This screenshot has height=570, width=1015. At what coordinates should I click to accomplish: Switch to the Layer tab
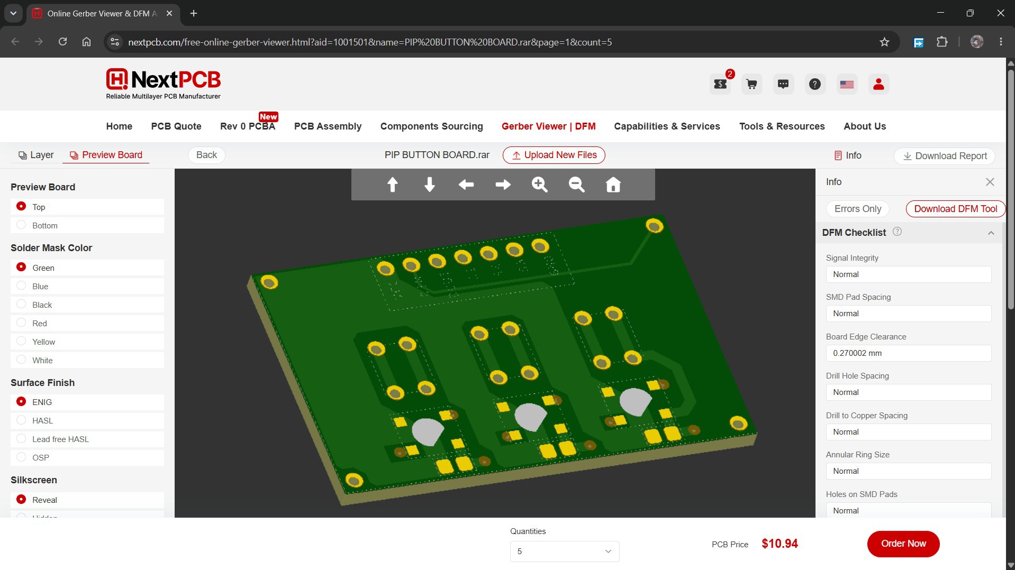36,155
